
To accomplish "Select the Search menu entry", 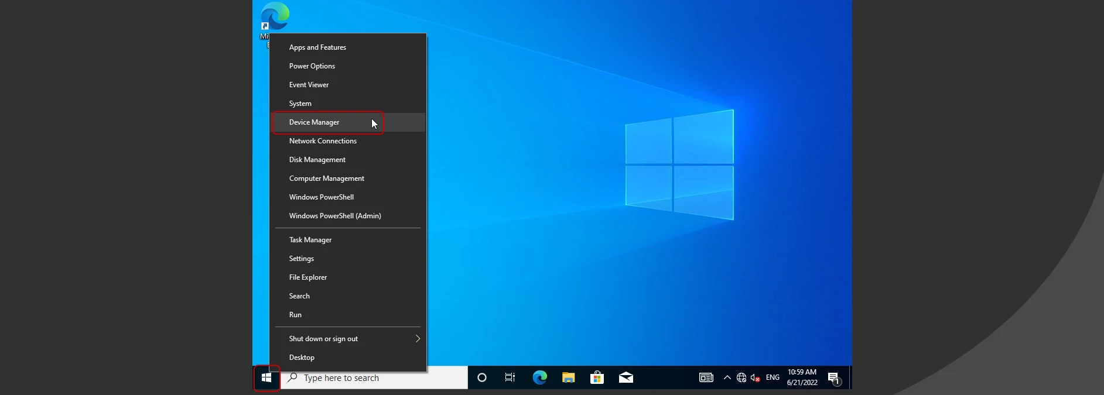I will (348, 296).
